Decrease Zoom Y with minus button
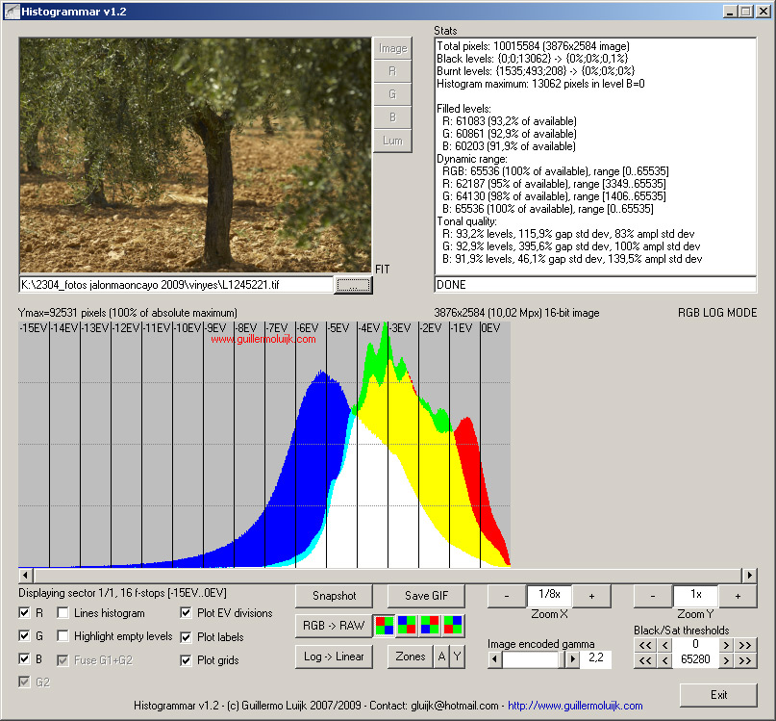Image resolution: width=776 pixels, height=721 pixels. [652, 596]
